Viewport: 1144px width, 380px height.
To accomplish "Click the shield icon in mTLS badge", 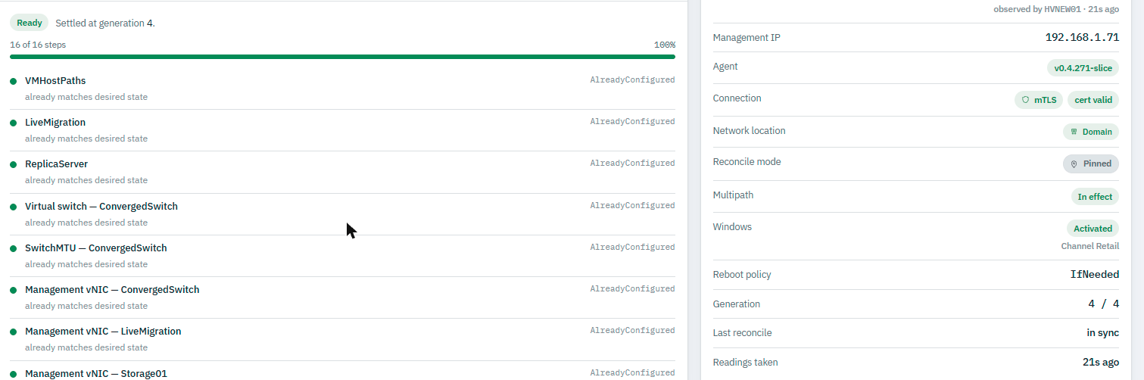I will 1026,100.
